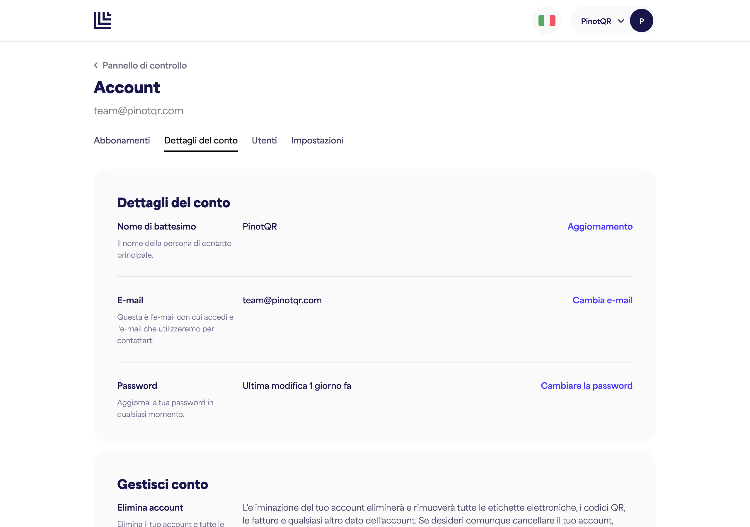
Task: Click the Password field label
Action: pos(137,386)
